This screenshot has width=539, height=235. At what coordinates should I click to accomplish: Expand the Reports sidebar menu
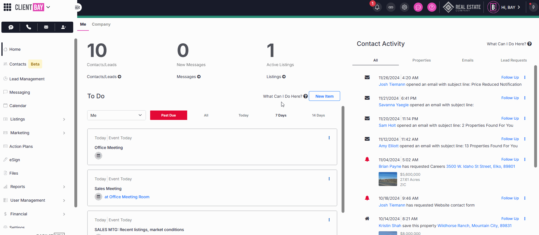coord(64,187)
